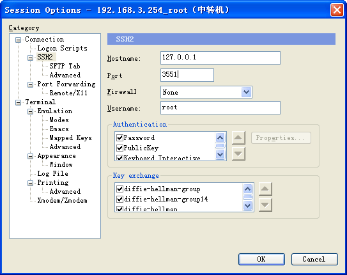347x275 pixels.
Task: Close the Session Options dialog
Action: pyautogui.click(x=337, y=10)
